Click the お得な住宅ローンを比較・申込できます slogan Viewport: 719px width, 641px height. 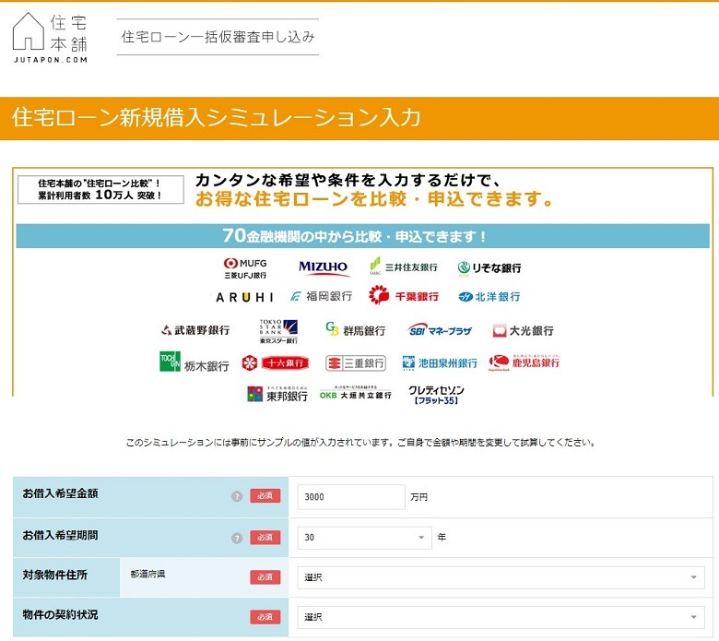[374, 198]
